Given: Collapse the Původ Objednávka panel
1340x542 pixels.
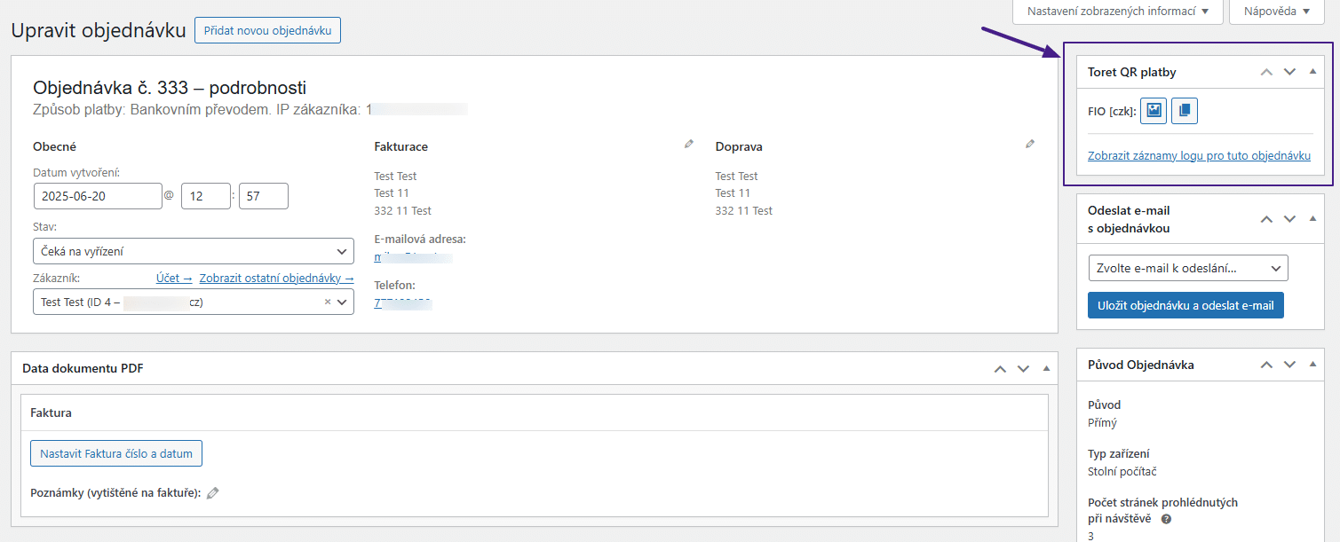Looking at the screenshot, I should click(1312, 365).
